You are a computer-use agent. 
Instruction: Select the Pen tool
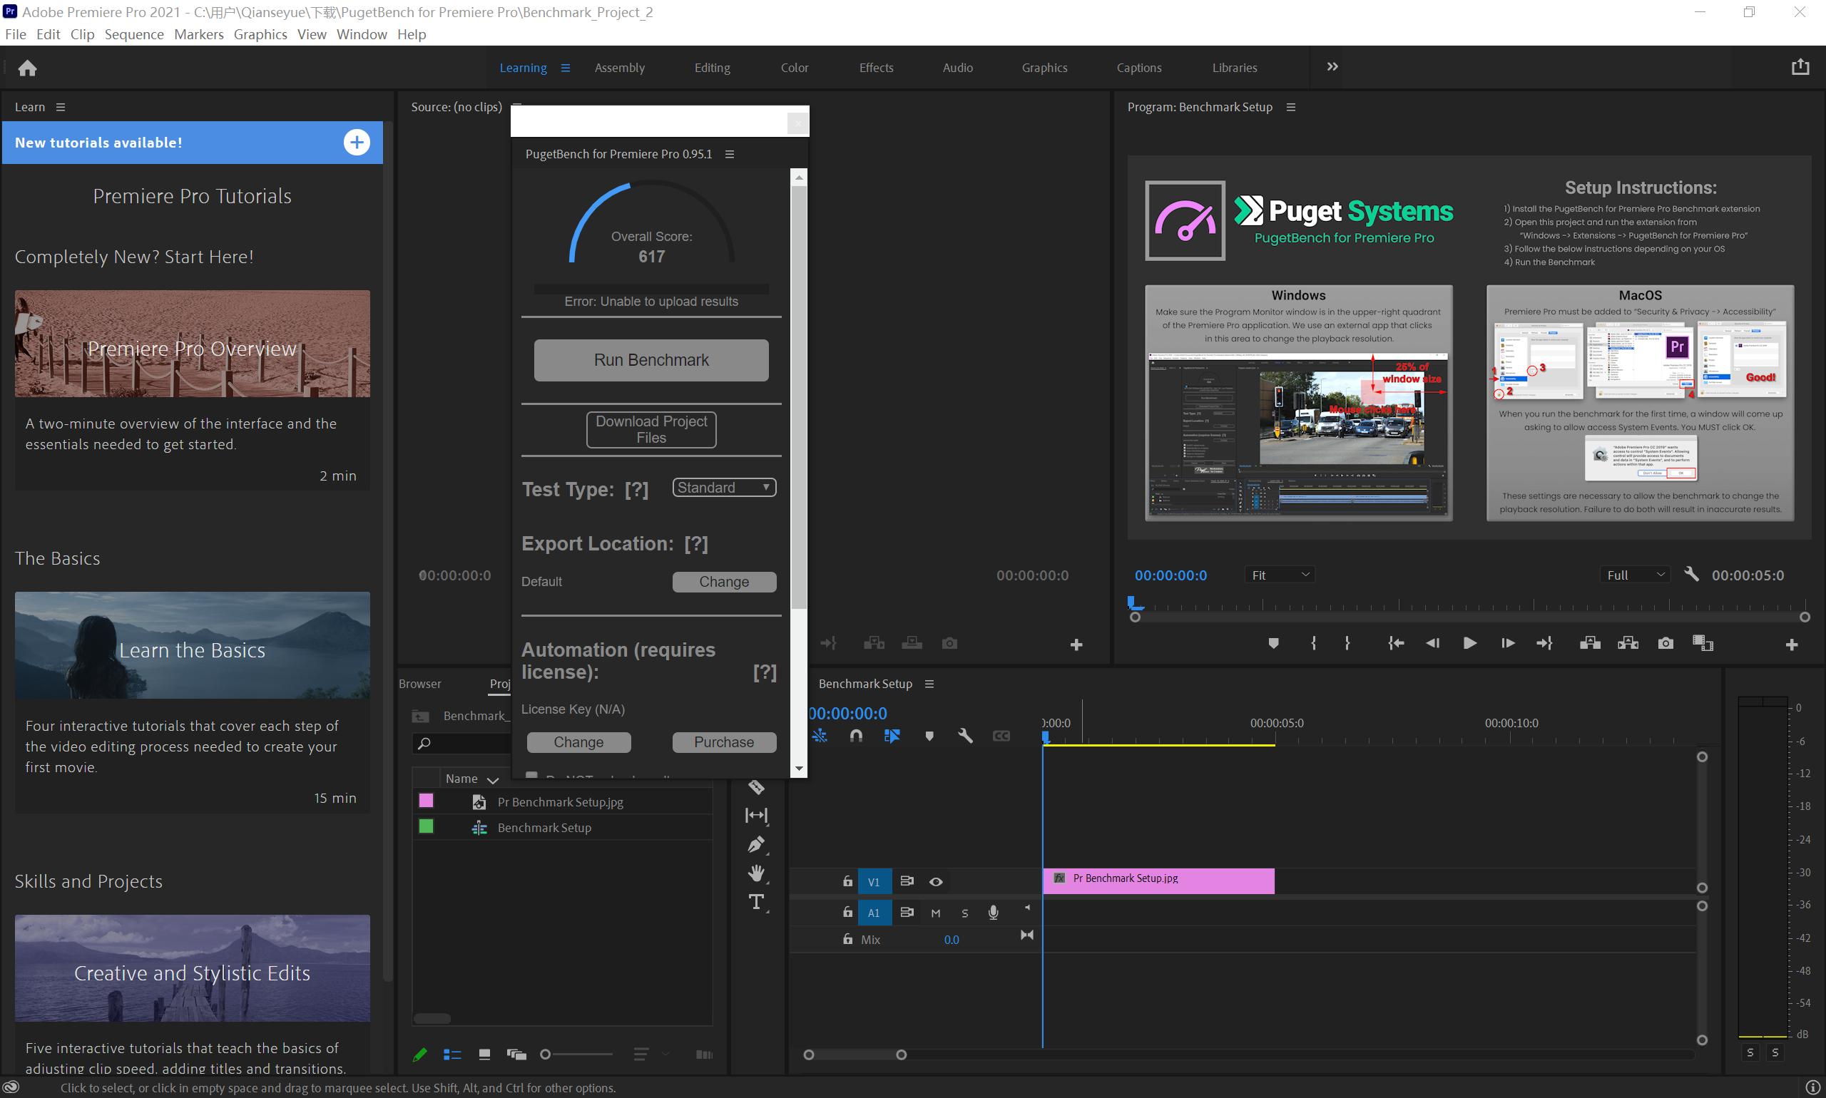point(755,844)
